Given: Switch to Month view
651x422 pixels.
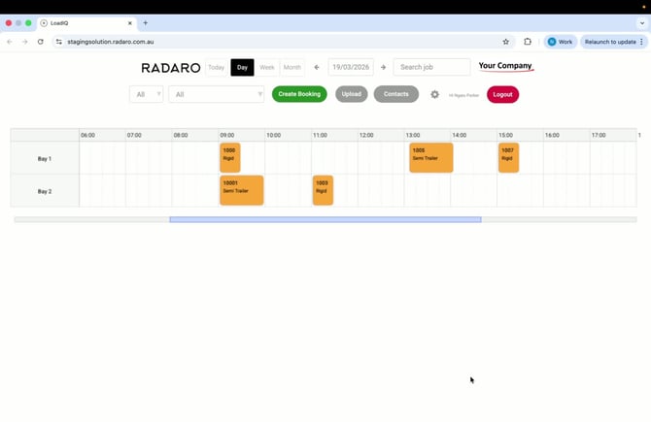Looking at the screenshot, I should 291,68.
